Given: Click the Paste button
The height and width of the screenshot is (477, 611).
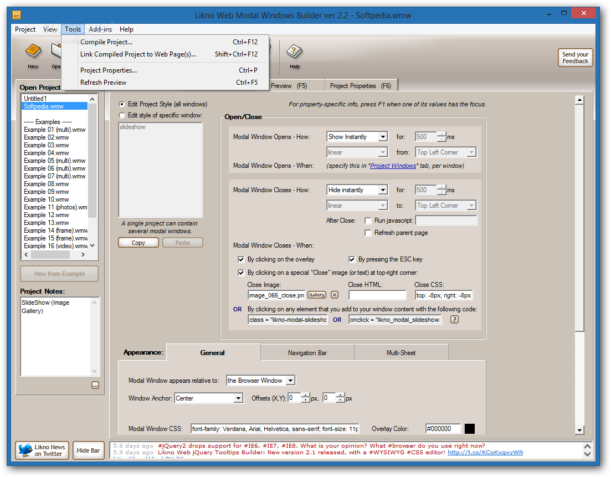Looking at the screenshot, I should pyautogui.click(x=182, y=243).
